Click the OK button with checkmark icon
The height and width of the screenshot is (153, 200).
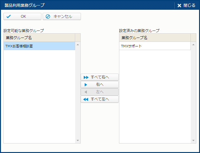pos(22,16)
